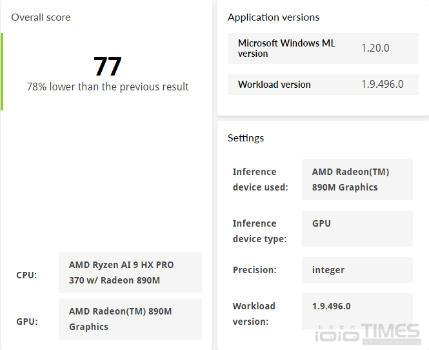Click the 'Settings' heading
This screenshot has height=350, width=429.
pyautogui.click(x=246, y=138)
